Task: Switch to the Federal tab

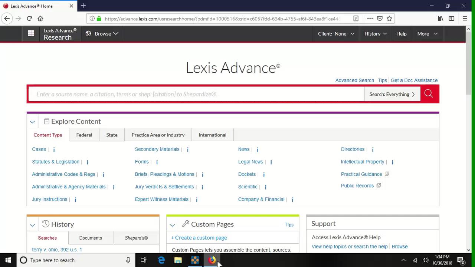Action: point(84,135)
